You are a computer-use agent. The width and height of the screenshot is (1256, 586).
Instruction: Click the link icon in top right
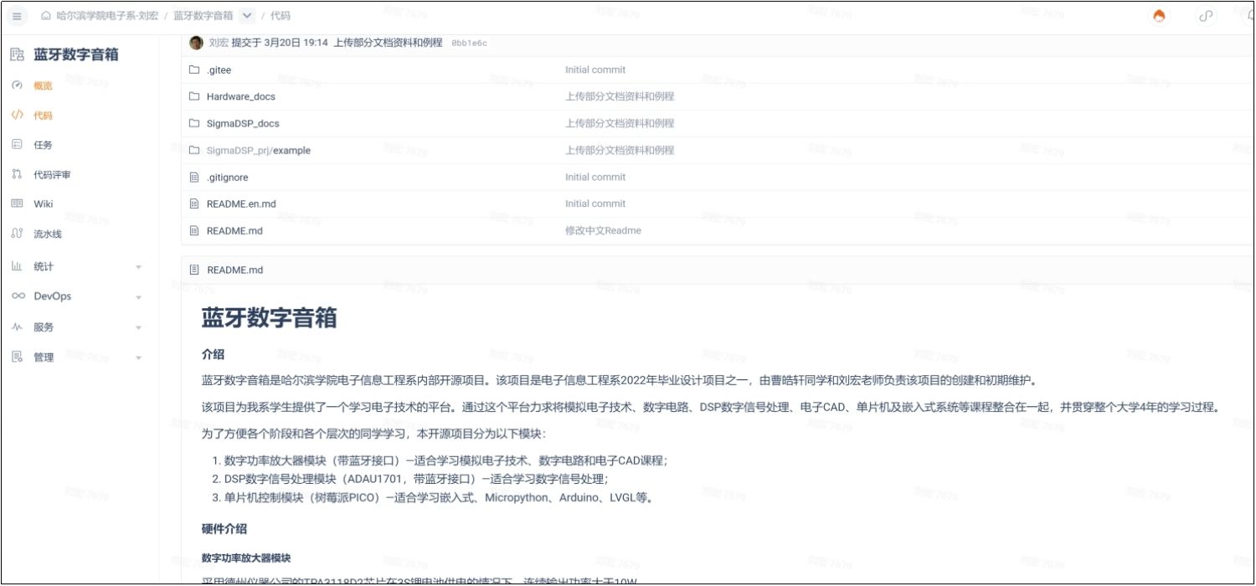1206,16
